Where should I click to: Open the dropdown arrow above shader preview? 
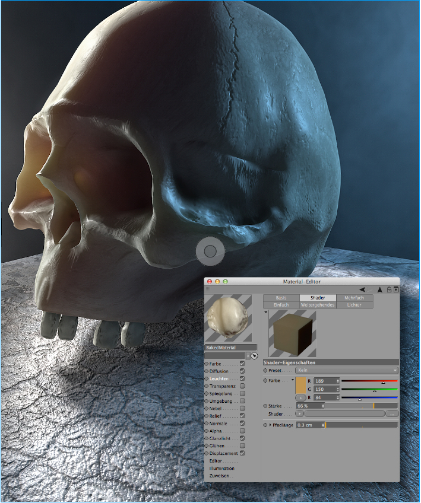point(266,311)
